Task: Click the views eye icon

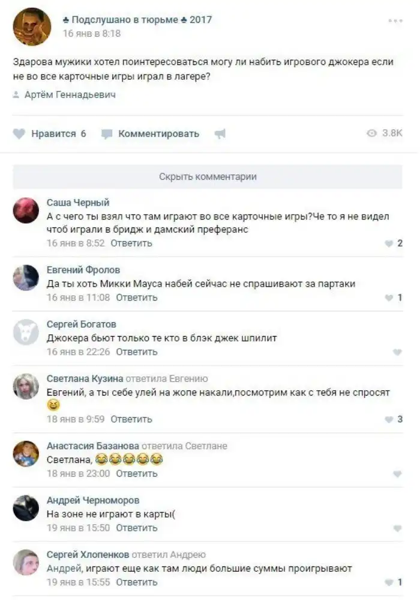Action: coord(371,133)
